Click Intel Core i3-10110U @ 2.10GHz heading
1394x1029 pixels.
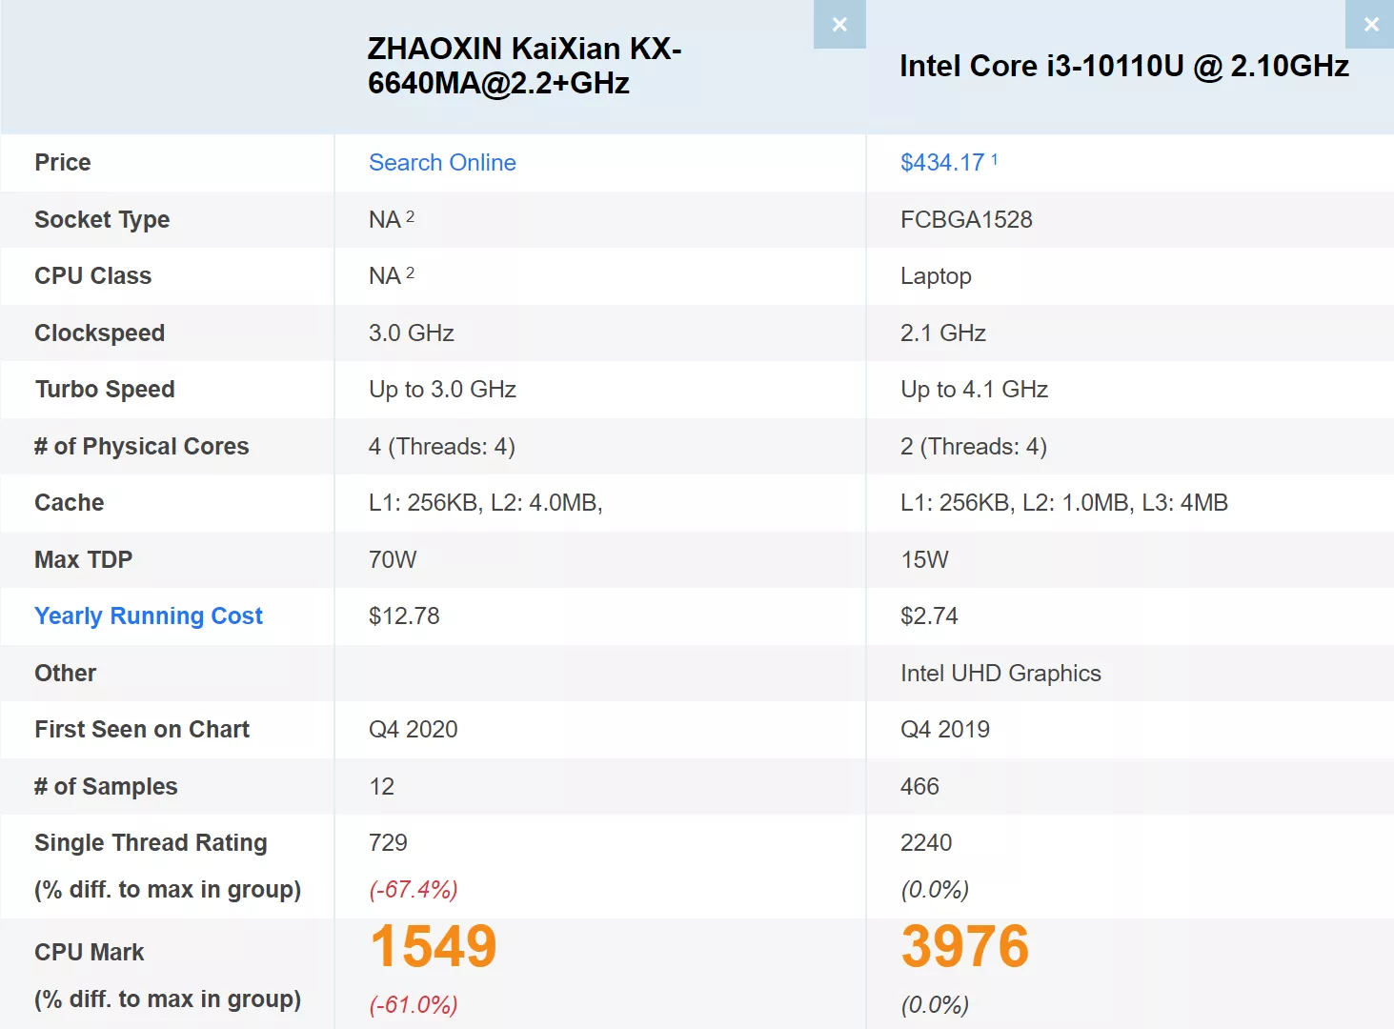(x=1124, y=66)
